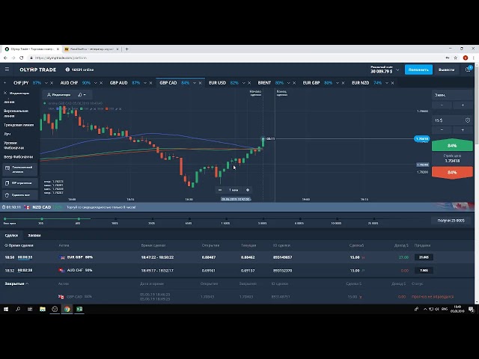Click the trade amount 15 $ field
479x359 pixels.
point(440,120)
